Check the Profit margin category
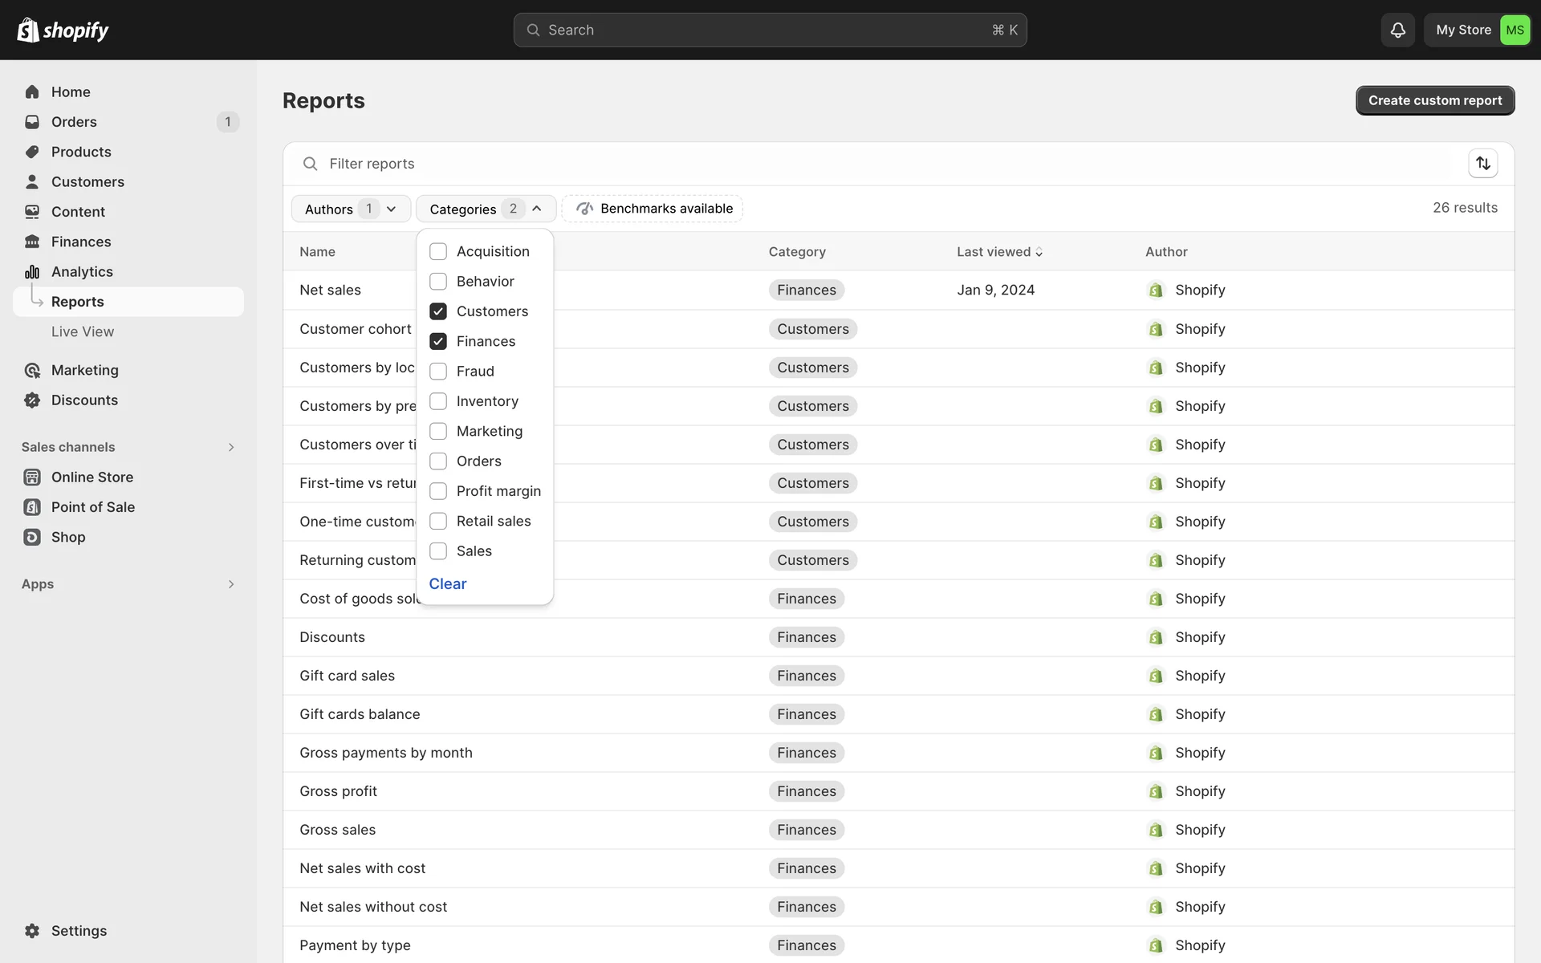The height and width of the screenshot is (963, 1541). (438, 491)
